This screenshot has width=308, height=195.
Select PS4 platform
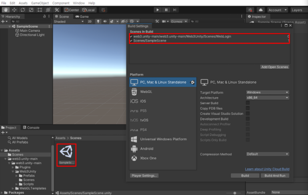[163, 130]
